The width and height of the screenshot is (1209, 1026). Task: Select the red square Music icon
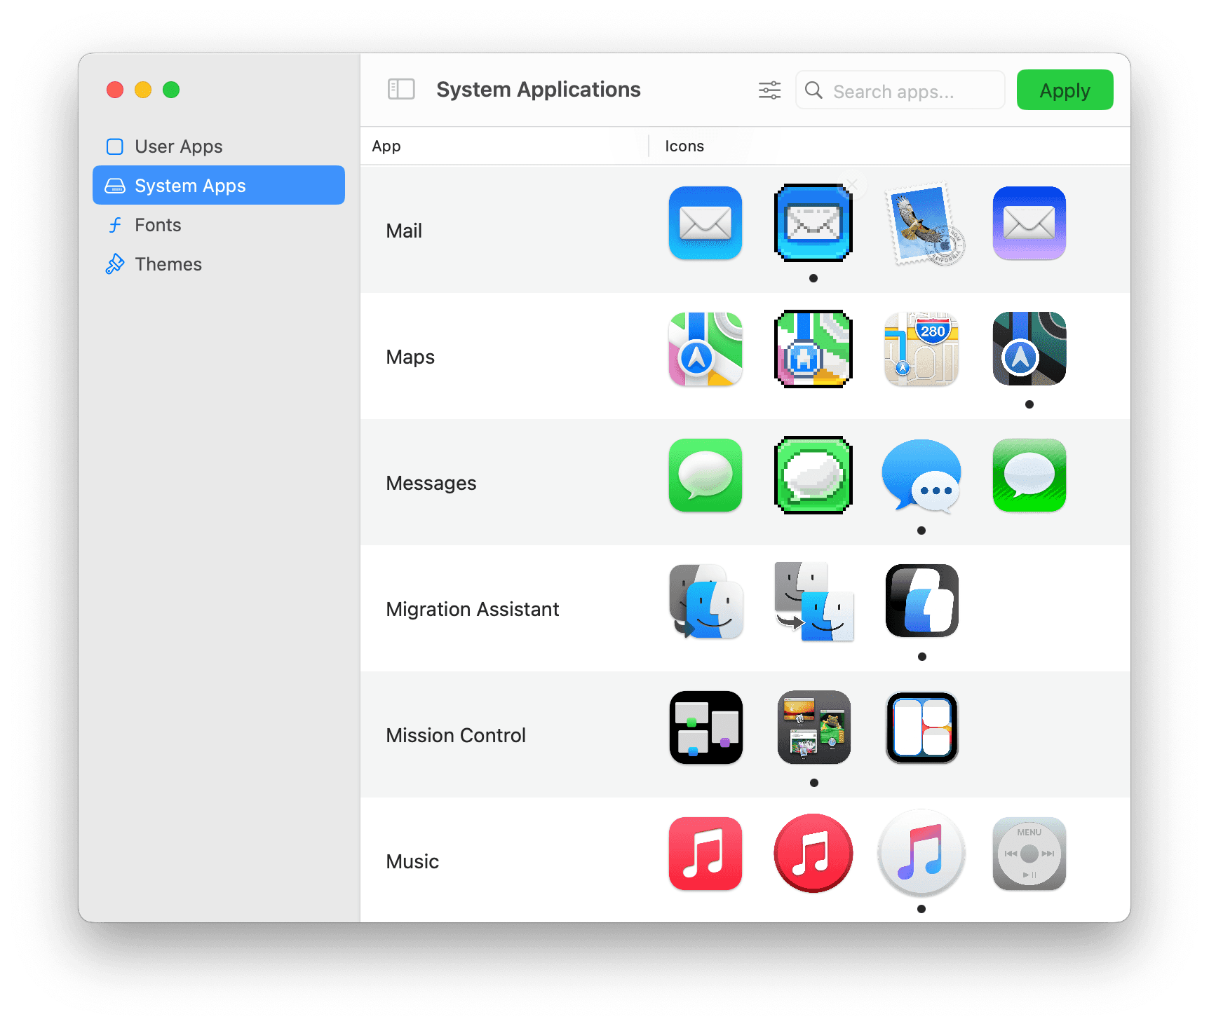tap(705, 854)
